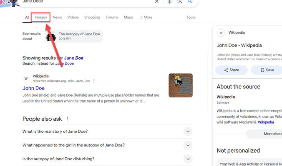Click the blue Wikipedia link in About the source

pos(266,122)
